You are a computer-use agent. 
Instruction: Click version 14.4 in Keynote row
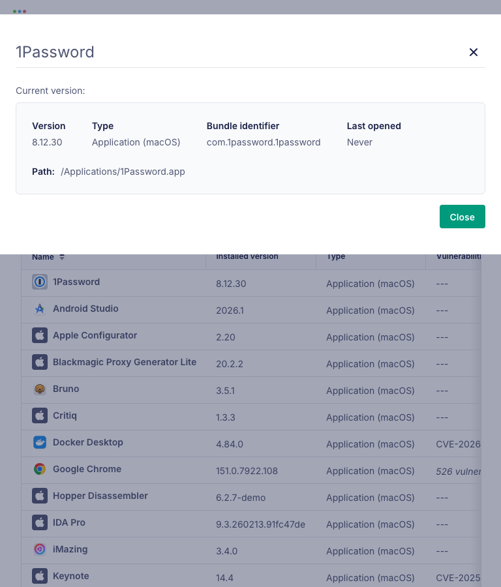click(x=224, y=578)
